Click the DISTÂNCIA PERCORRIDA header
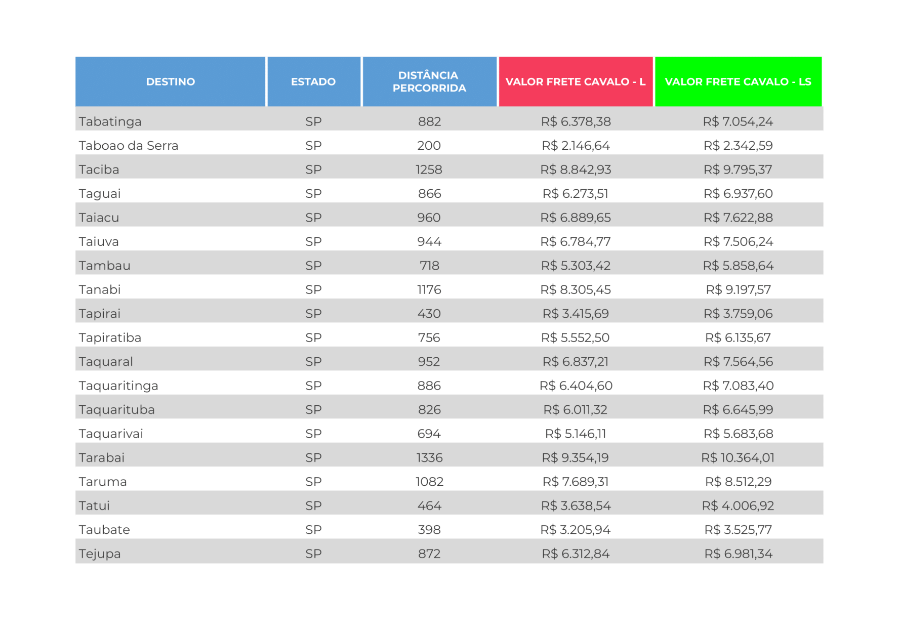 (x=429, y=81)
